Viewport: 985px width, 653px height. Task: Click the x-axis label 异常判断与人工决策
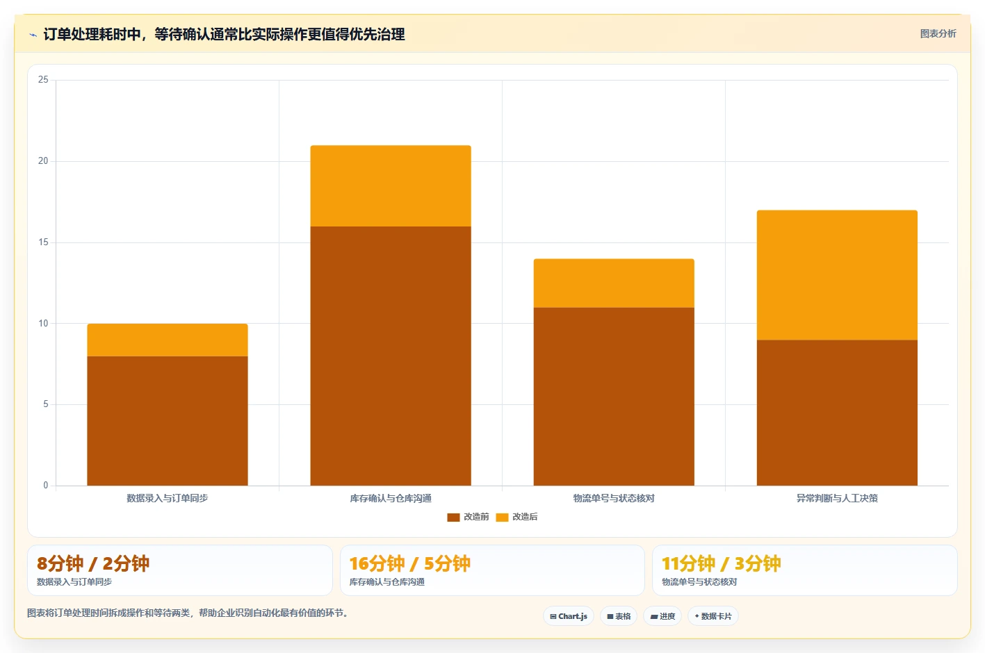[837, 498]
